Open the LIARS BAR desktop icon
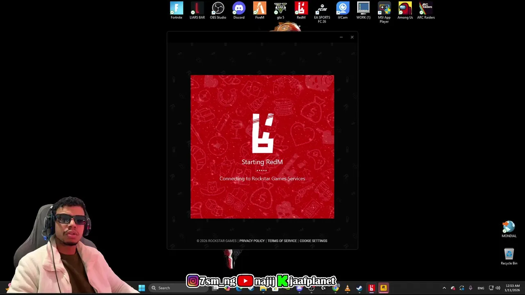The width and height of the screenshot is (525, 295). [x=197, y=11]
